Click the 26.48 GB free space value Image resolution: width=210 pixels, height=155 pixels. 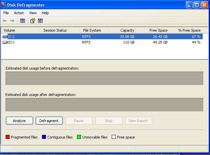click(160, 37)
